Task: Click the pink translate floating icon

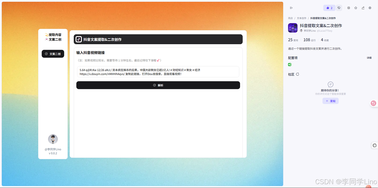Action: click(x=374, y=103)
